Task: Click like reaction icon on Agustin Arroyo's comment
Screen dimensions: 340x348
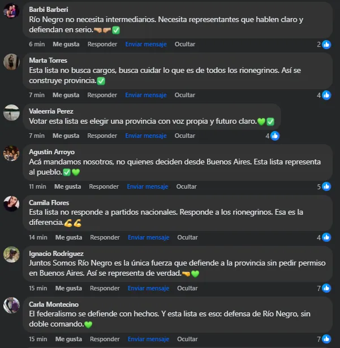Action: [x=326, y=186]
